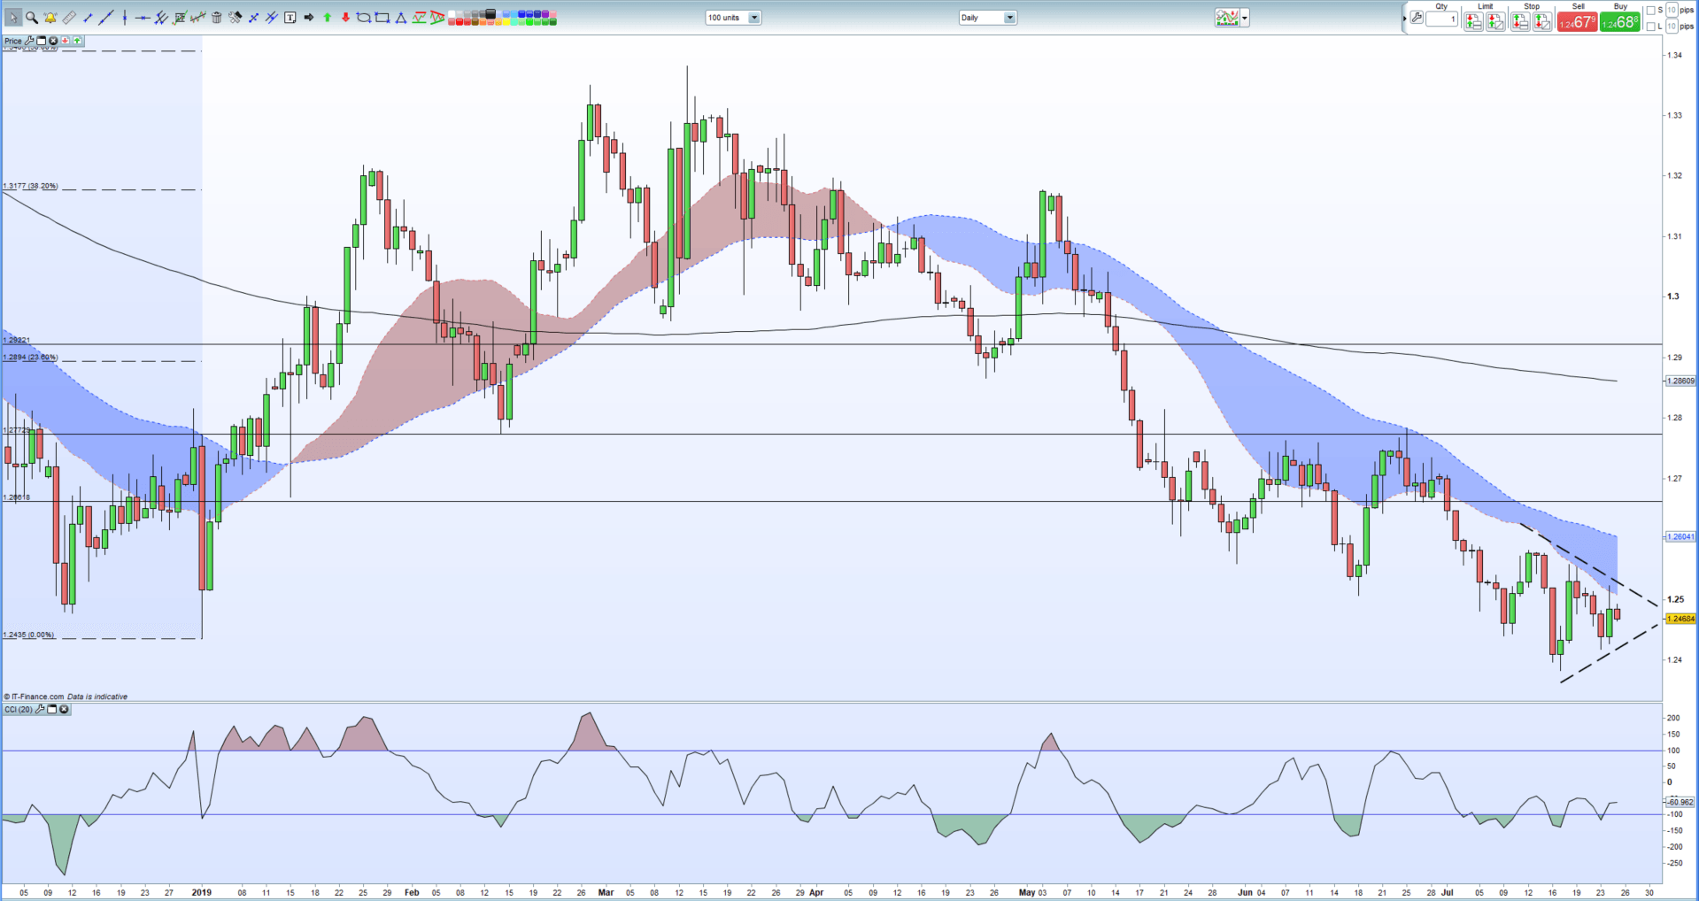Pick the parallel channel lines tool

click(161, 18)
